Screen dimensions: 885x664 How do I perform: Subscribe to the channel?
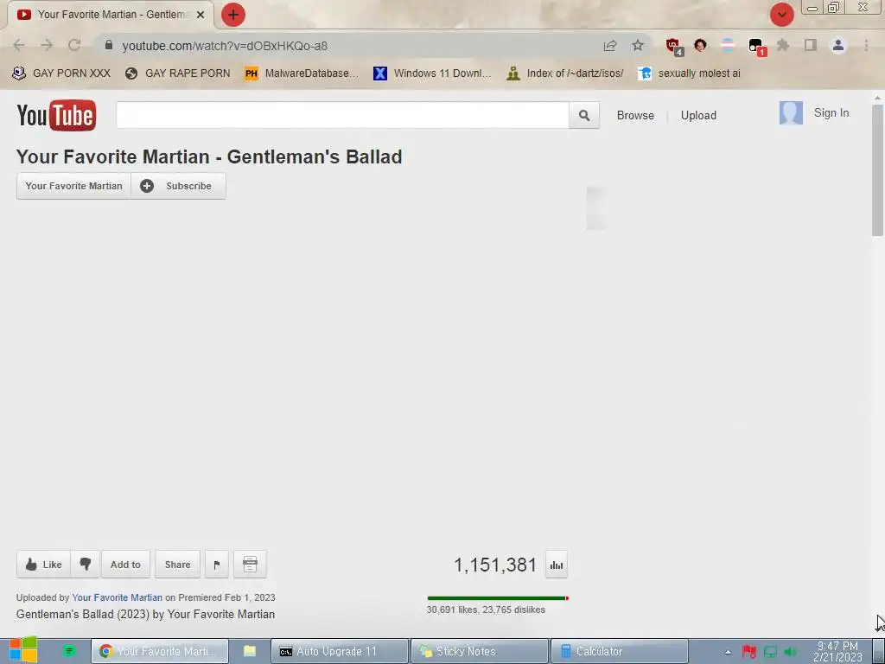[178, 186]
